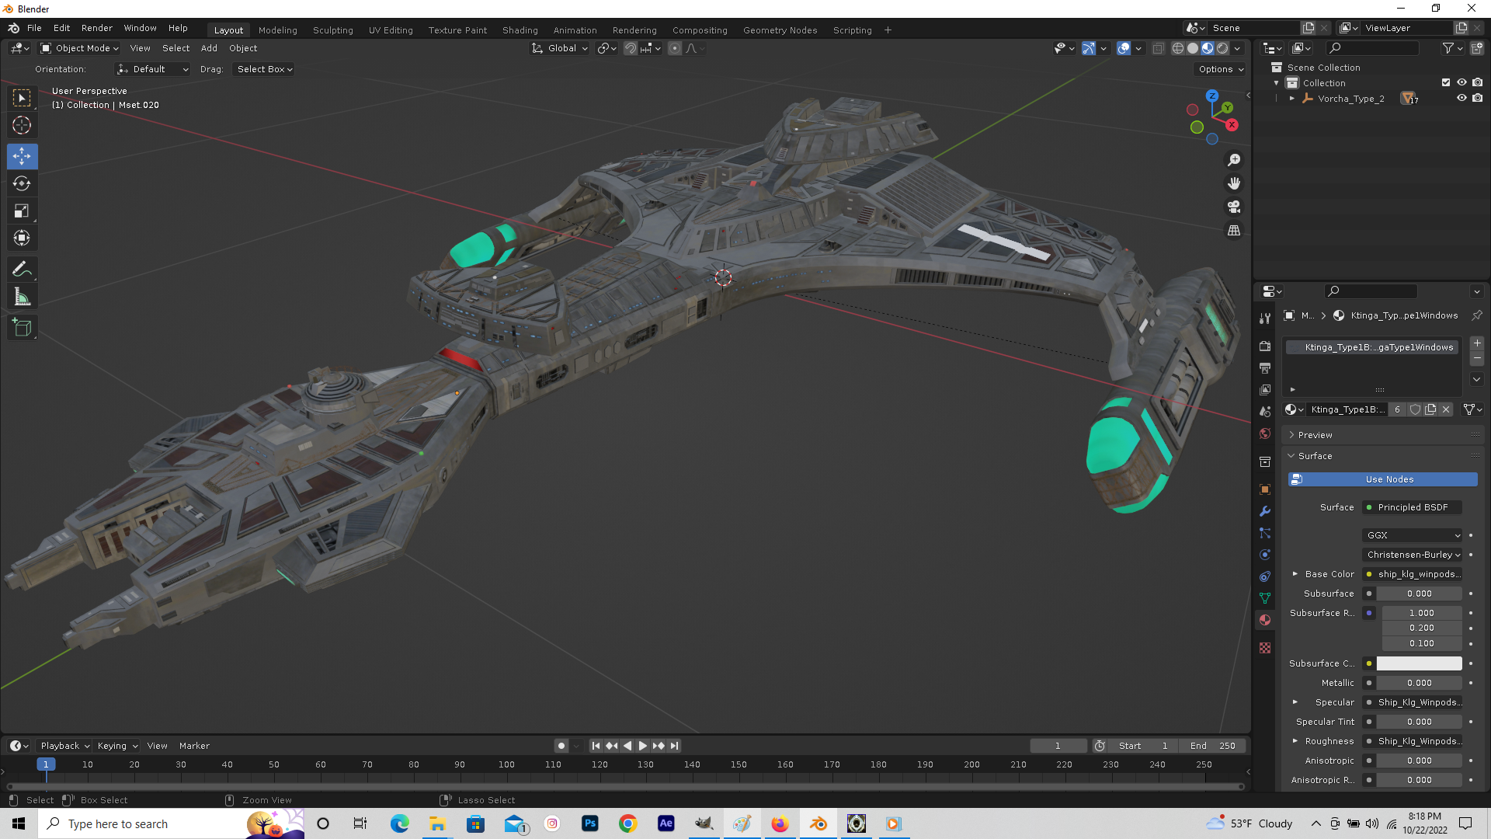Click the Subsurface Color white swatch
Screen dimensions: 1491x839
pos(1419,663)
